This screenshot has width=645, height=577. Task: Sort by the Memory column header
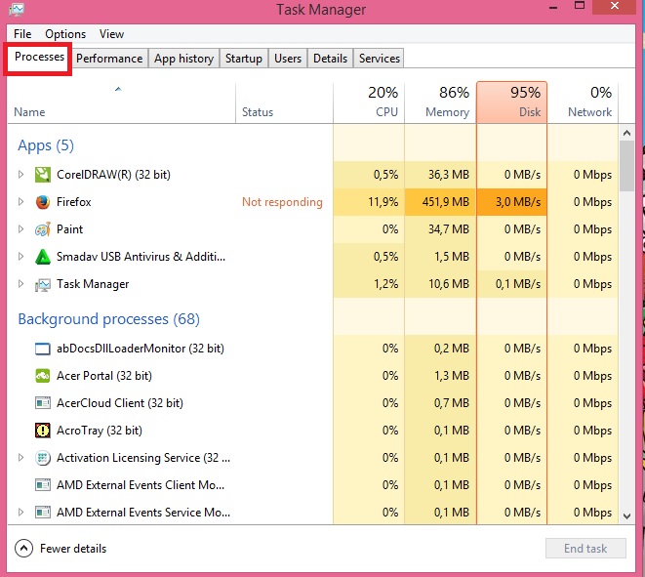440,103
